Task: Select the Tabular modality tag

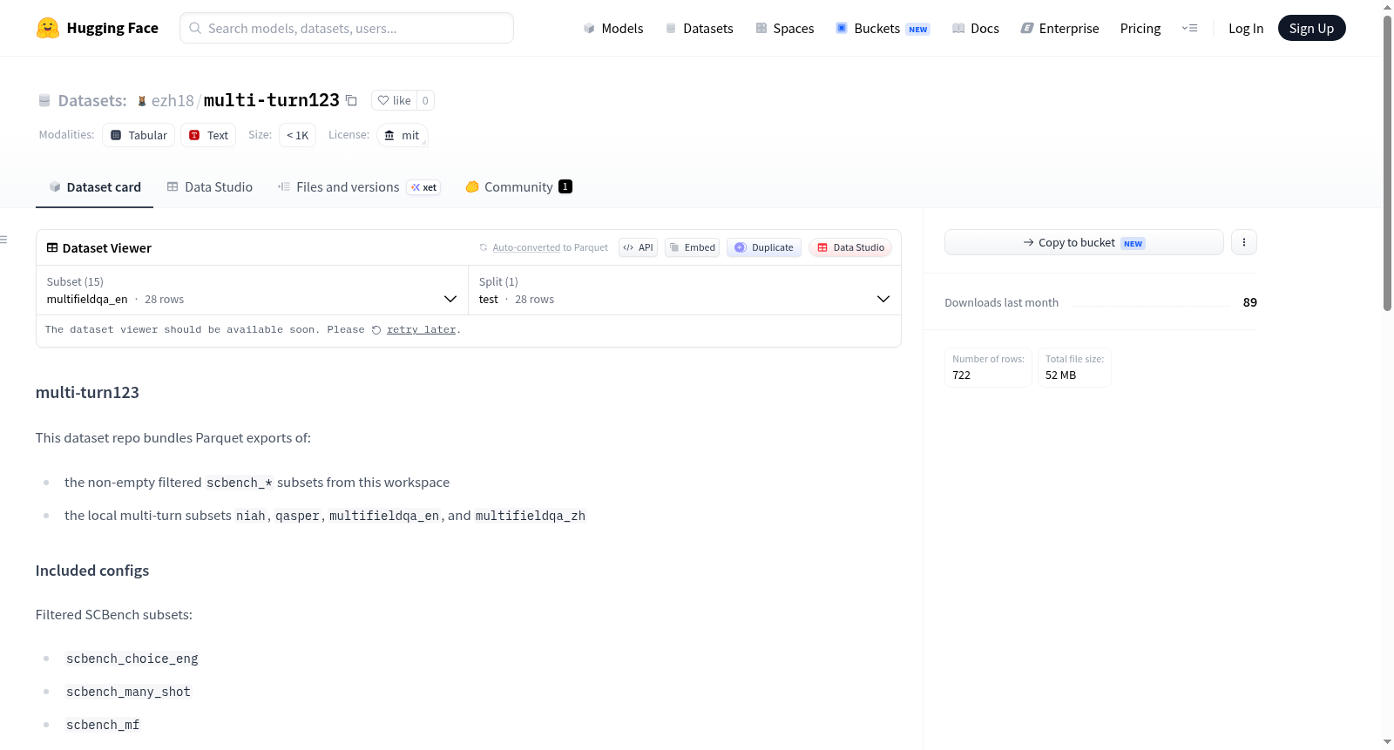Action: click(139, 135)
